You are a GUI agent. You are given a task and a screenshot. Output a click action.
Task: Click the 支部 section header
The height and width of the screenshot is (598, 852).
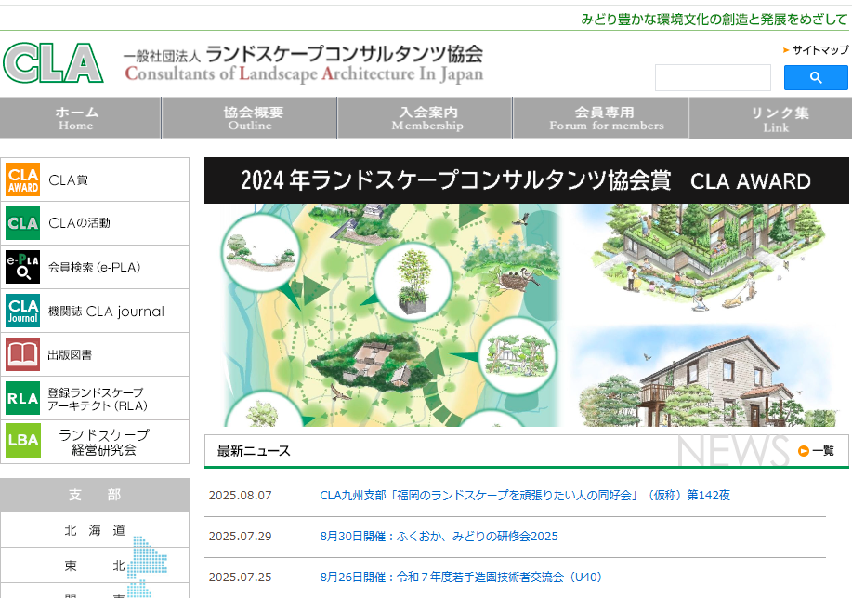[x=95, y=495]
